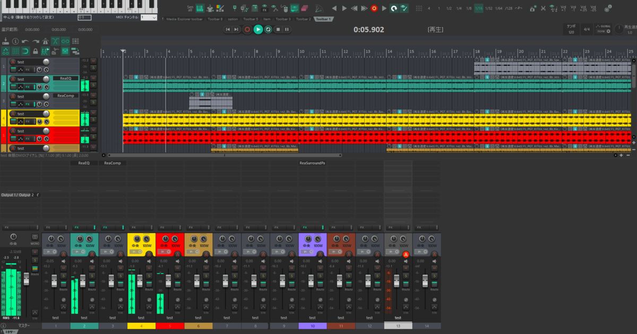Mute the master track in mixer

pos(35,252)
